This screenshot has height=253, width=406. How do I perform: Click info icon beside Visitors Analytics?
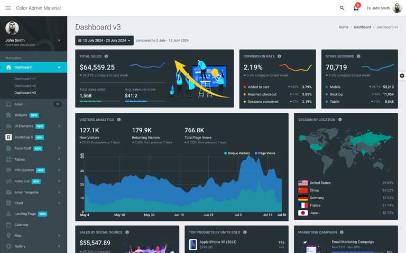[118, 120]
